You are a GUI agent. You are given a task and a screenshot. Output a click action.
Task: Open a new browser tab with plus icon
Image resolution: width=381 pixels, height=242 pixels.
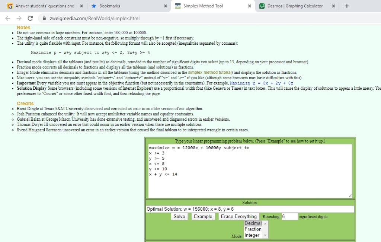tap(347, 6)
